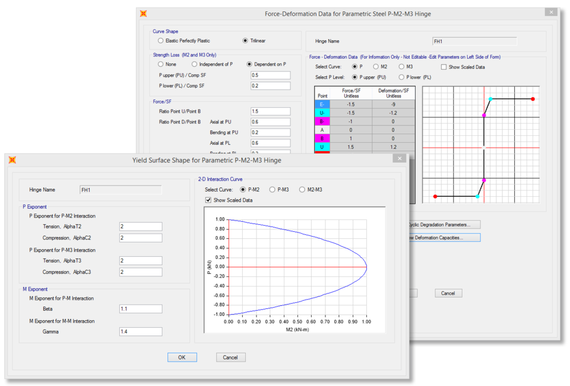Click the U- point row in the table
Screen dimensions: 570x386
click(x=365, y=113)
